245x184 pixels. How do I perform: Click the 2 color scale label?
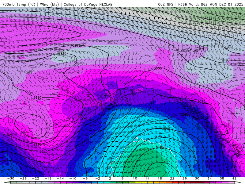click(110, 178)
